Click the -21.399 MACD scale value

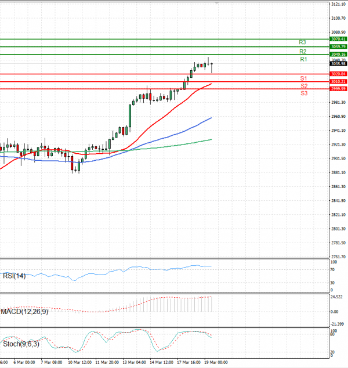click(x=337, y=324)
